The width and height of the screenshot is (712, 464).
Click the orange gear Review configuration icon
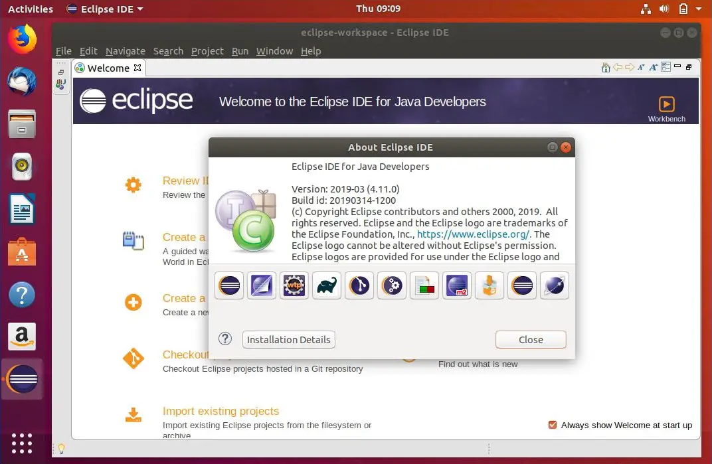point(133,185)
